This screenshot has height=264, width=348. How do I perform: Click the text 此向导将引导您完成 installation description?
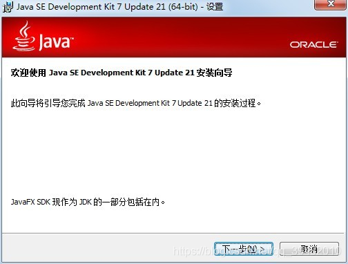[x=136, y=103]
